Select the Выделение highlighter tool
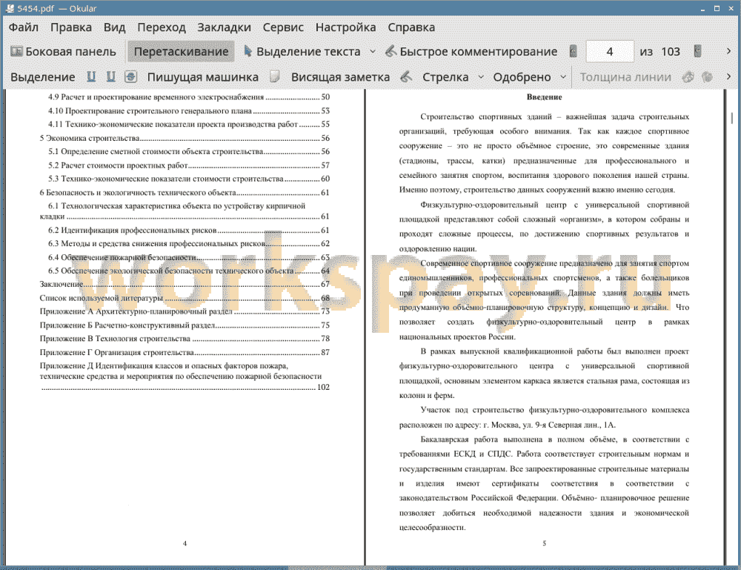The height and width of the screenshot is (570, 741). [42, 77]
